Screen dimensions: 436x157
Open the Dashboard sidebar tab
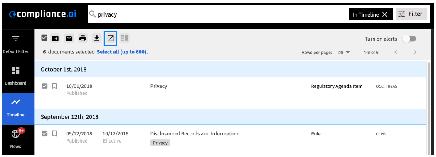15,75
